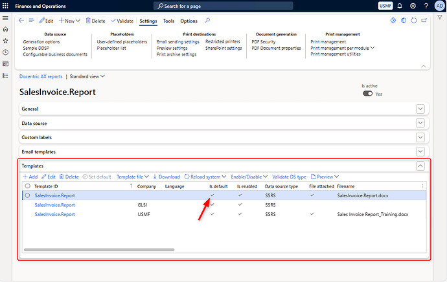Open Home from the left sidebar
The image size is (447, 282).
click(6, 30)
